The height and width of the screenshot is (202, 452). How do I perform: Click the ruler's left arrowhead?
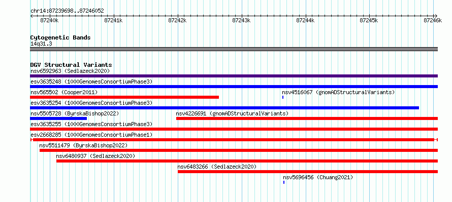(x=31, y=16)
